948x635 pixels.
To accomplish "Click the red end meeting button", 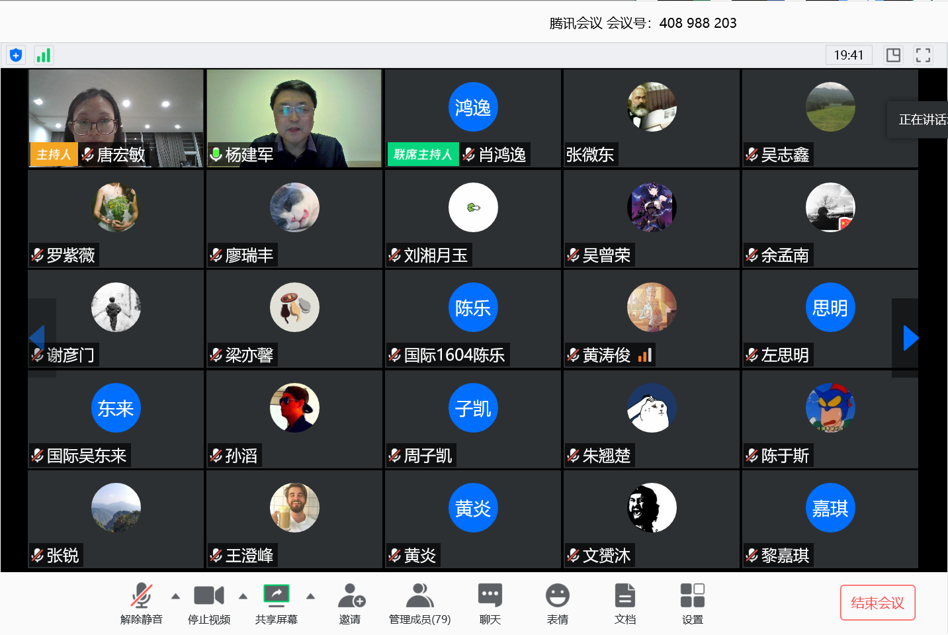I will (877, 603).
